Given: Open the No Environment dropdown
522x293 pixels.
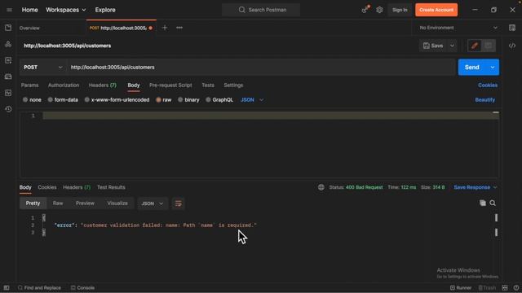Looking at the screenshot, I should point(458,28).
